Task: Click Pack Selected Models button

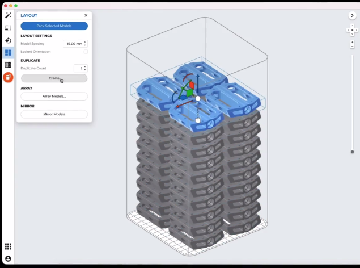Action: coord(54,26)
